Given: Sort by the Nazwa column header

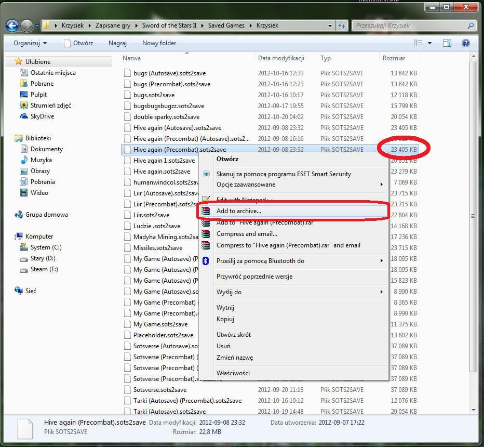Looking at the screenshot, I should 187,58.
